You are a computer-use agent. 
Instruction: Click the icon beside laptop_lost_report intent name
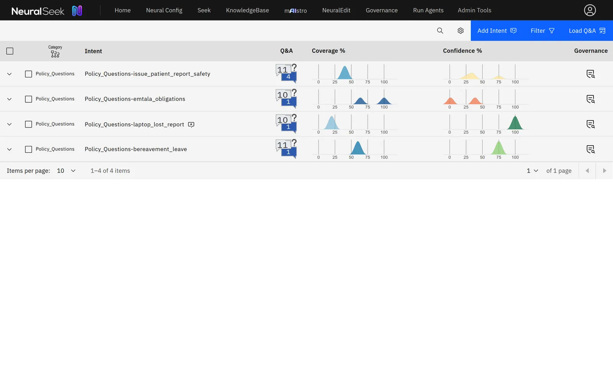[x=191, y=124]
